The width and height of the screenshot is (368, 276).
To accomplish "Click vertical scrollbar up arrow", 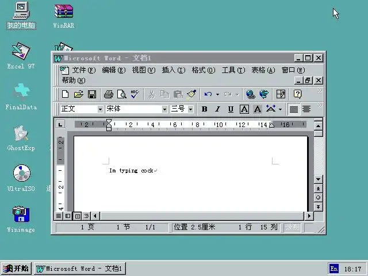I will [318, 126].
